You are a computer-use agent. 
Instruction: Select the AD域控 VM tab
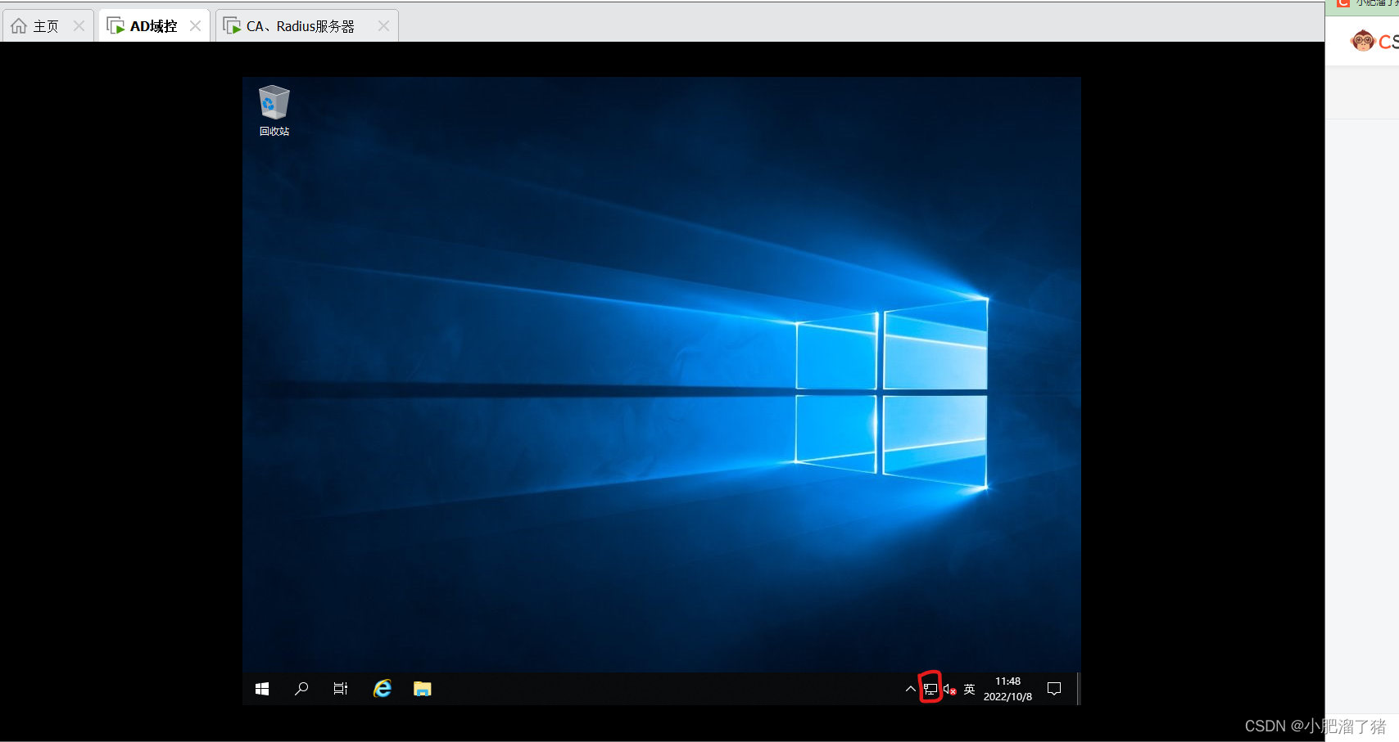153,26
